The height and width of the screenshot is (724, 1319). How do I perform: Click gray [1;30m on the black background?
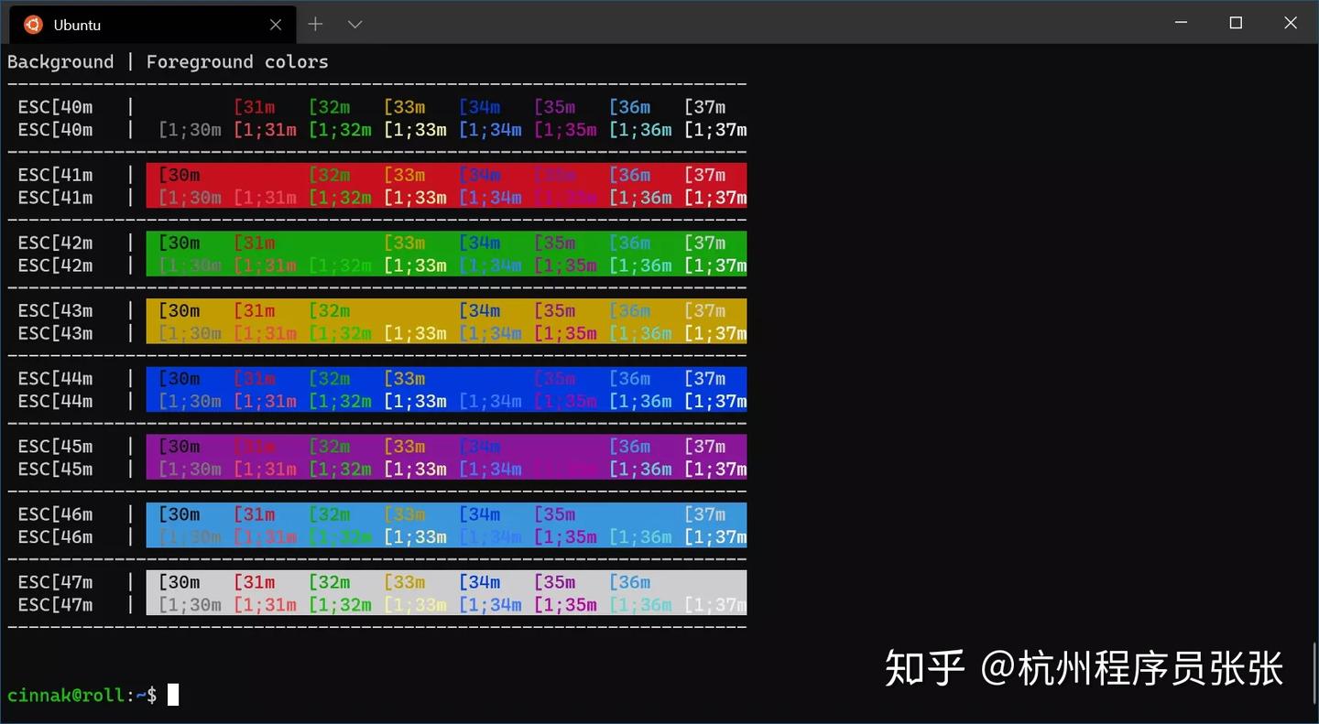190,130
